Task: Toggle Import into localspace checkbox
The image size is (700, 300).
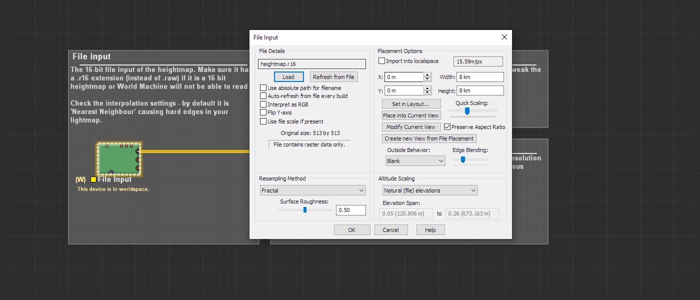Action: click(x=382, y=61)
